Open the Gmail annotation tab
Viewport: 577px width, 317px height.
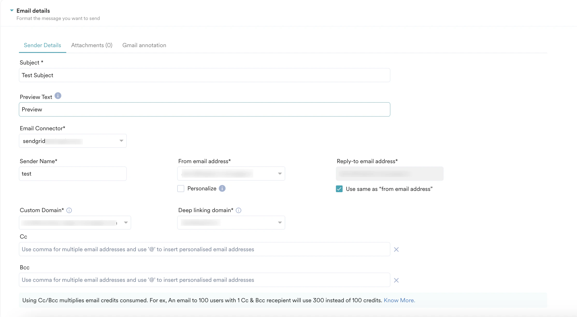pyautogui.click(x=144, y=45)
